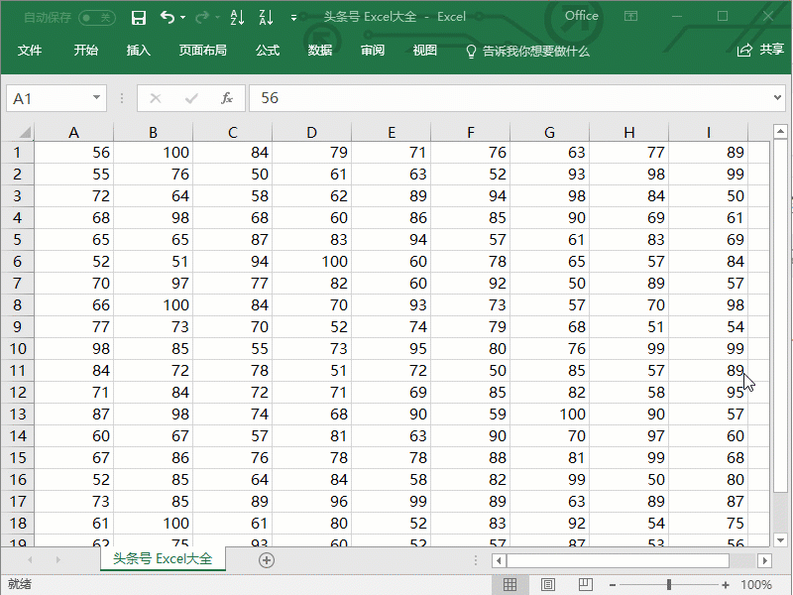Open the 公式 (Formulas) tab
Screen dimensions: 793x595
click(267, 51)
